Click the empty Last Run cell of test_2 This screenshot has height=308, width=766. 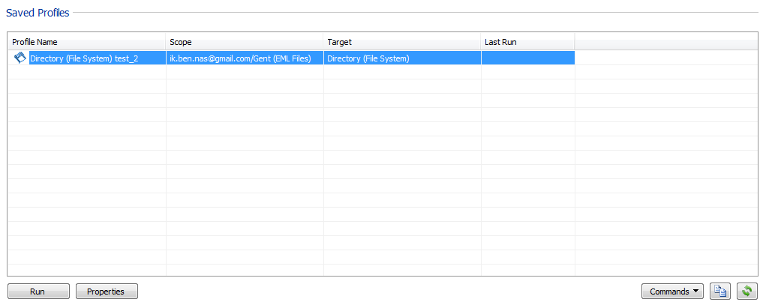[527, 58]
